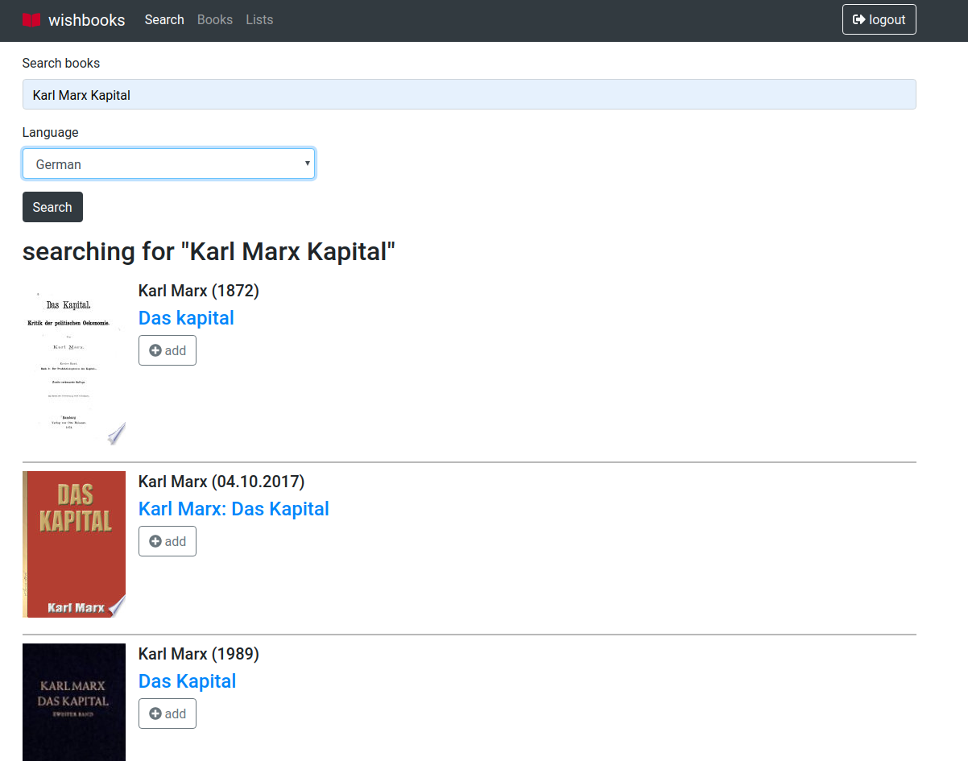Switch to the Lists nav tab
This screenshot has width=968, height=761.
click(x=259, y=20)
